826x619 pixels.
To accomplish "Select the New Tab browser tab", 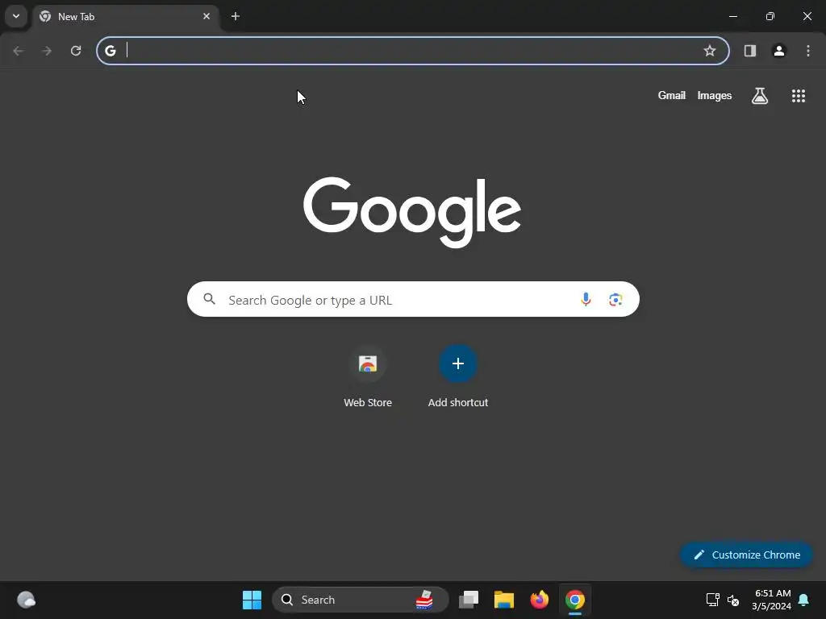I will tap(125, 17).
